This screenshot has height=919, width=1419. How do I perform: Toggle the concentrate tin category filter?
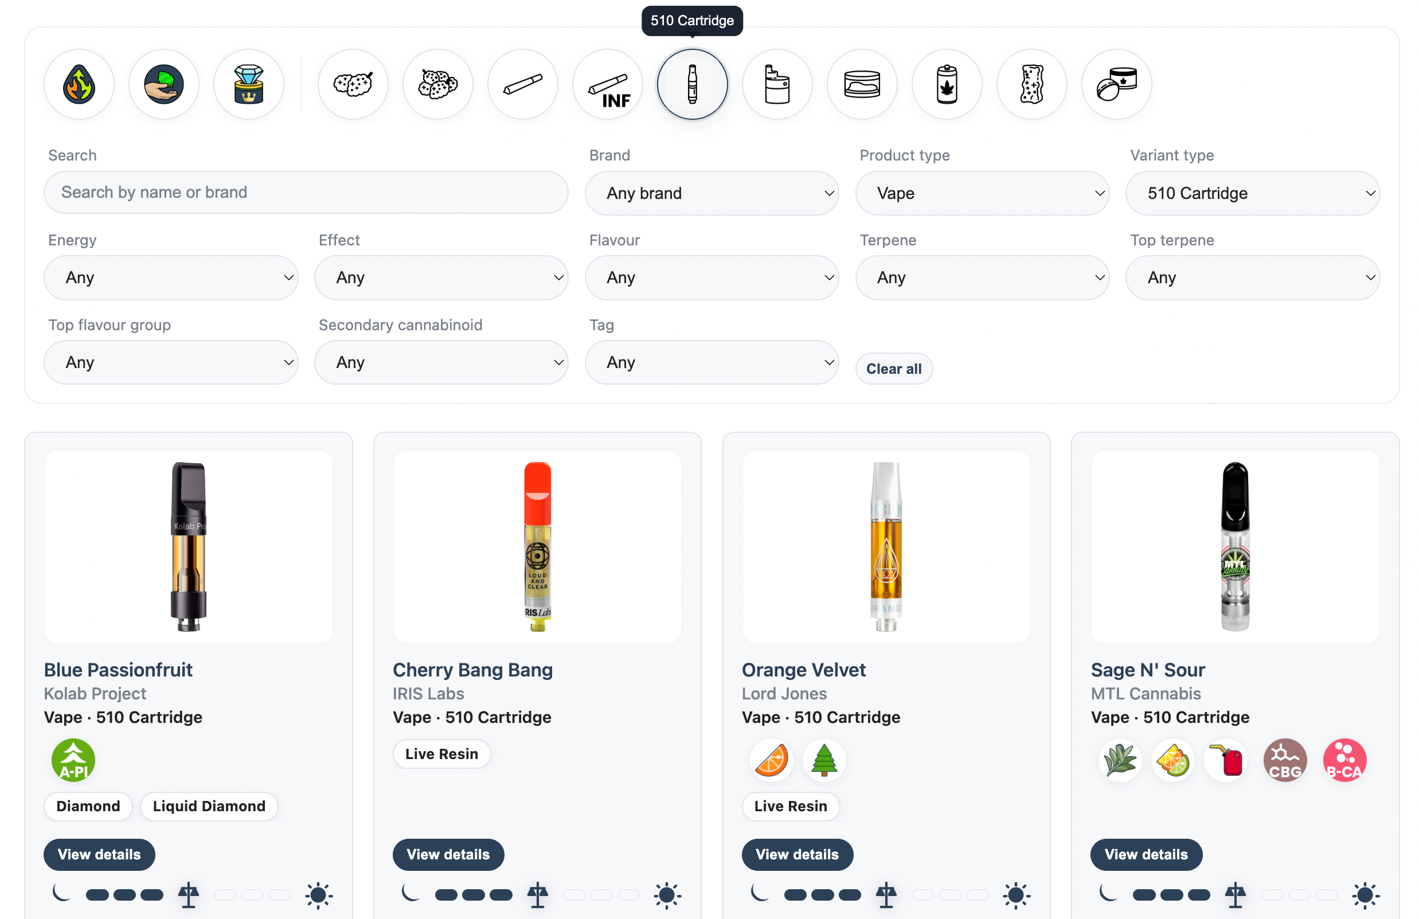point(862,84)
